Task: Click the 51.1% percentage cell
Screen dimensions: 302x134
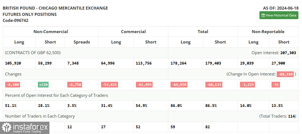Action: coord(10,106)
